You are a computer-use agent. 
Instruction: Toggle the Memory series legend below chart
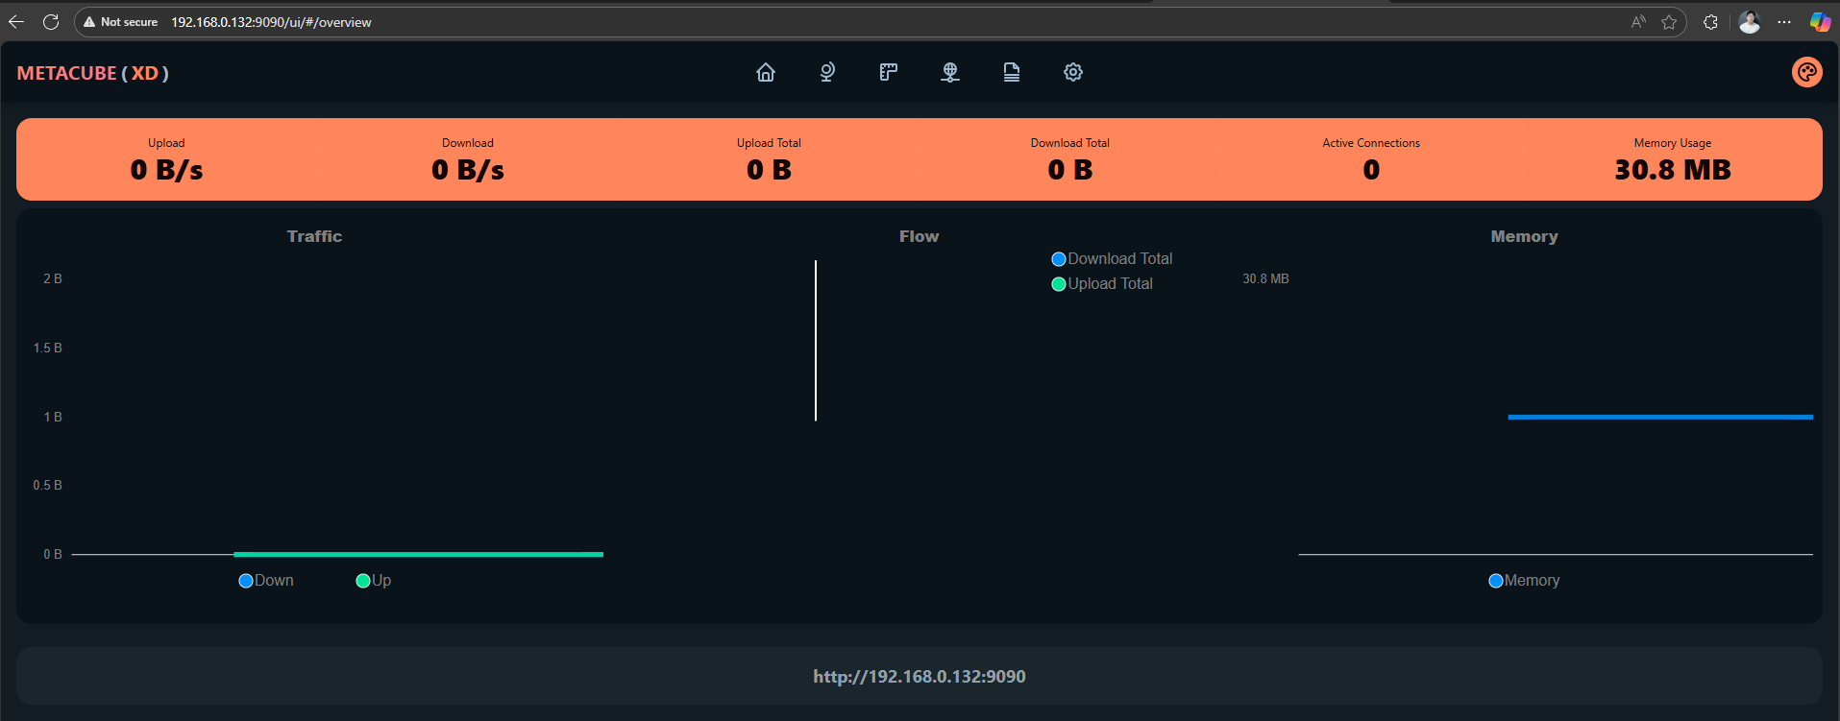(x=1524, y=581)
